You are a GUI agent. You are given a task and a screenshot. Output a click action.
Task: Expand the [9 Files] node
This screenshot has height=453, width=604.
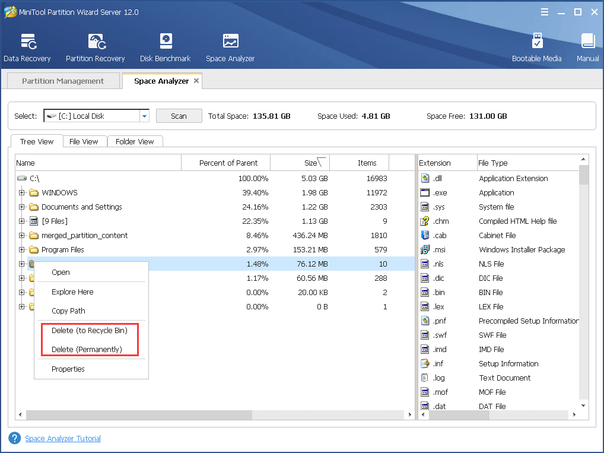(21, 221)
